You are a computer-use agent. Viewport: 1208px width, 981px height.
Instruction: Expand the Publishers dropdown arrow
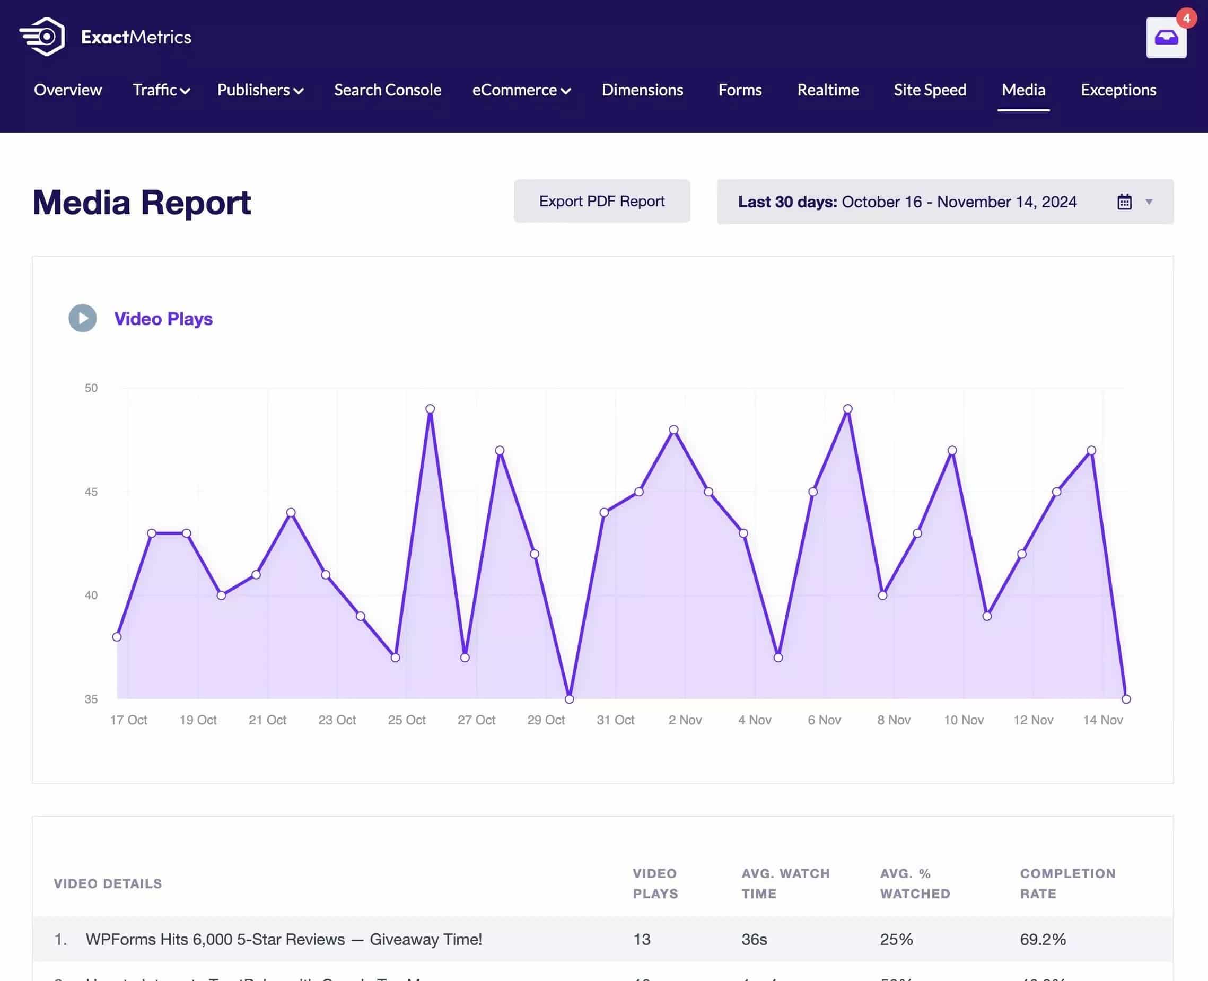tap(299, 91)
